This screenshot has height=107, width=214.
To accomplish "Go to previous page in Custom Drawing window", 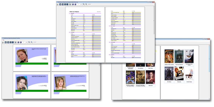I will click(x=73, y=4).
